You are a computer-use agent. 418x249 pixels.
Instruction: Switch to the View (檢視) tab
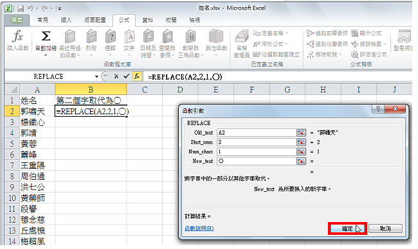(x=194, y=20)
